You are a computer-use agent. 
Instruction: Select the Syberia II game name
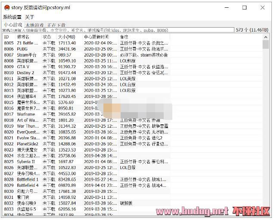(26, 162)
